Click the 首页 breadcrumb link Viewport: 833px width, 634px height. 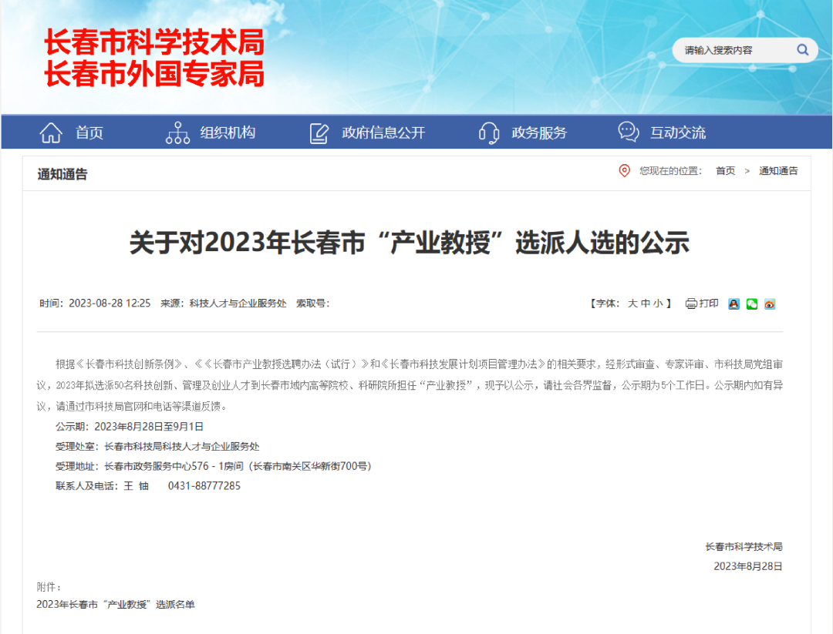[725, 171]
